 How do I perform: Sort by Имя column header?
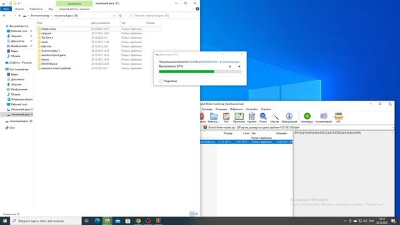point(39,23)
